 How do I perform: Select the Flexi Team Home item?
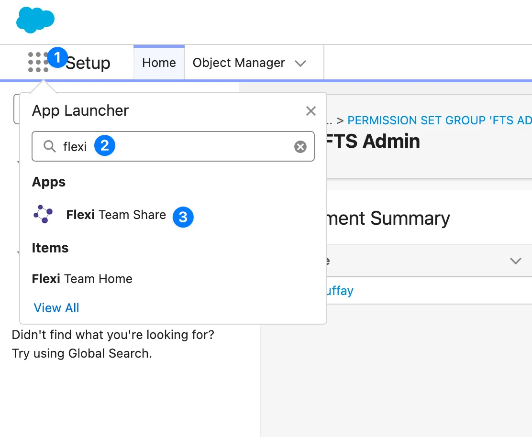82,279
